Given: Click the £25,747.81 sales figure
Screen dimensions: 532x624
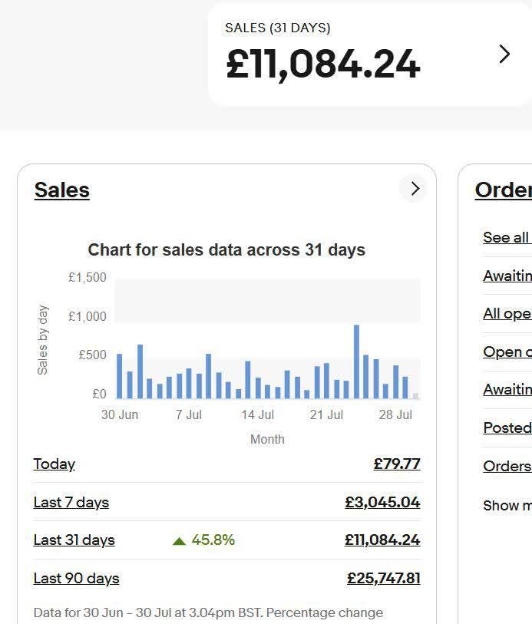Looking at the screenshot, I should 383,579.
